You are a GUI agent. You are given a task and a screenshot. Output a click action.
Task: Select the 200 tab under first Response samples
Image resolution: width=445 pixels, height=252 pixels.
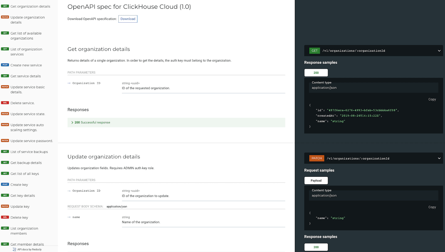[x=316, y=73]
